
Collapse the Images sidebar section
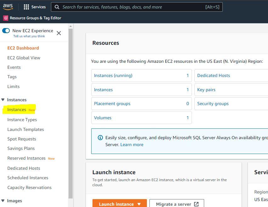[x=3, y=201]
